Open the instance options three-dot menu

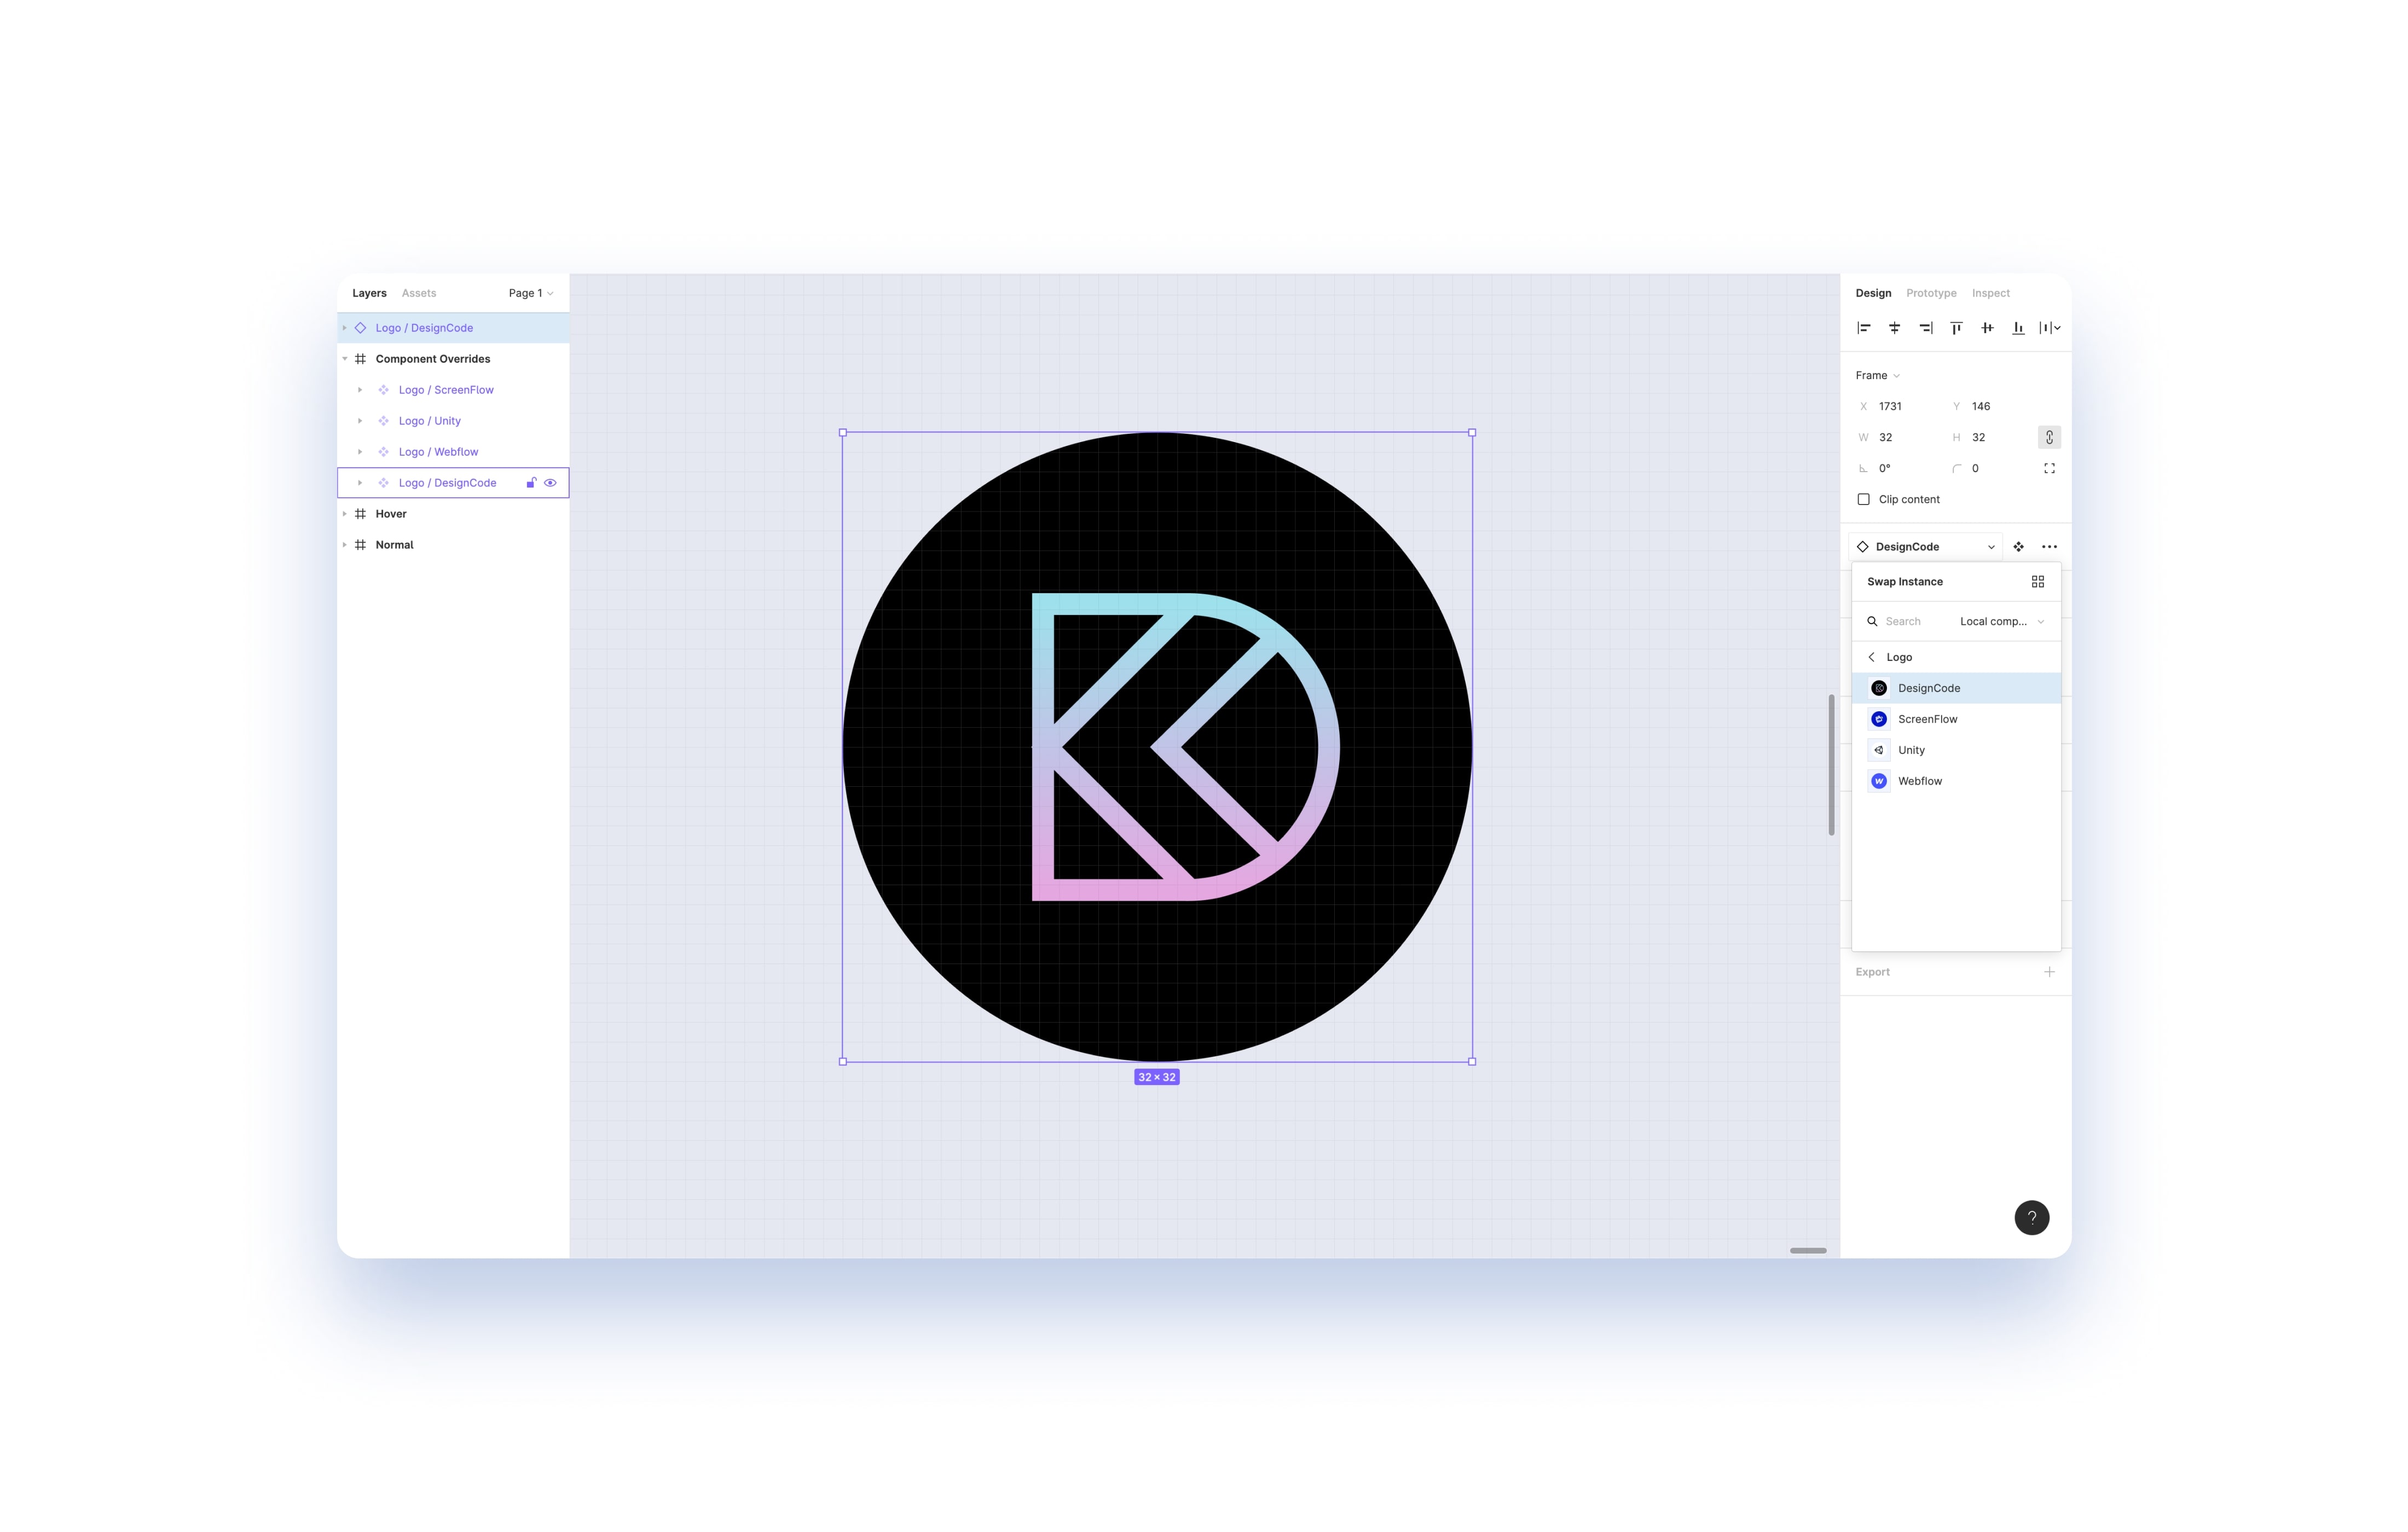click(2049, 547)
